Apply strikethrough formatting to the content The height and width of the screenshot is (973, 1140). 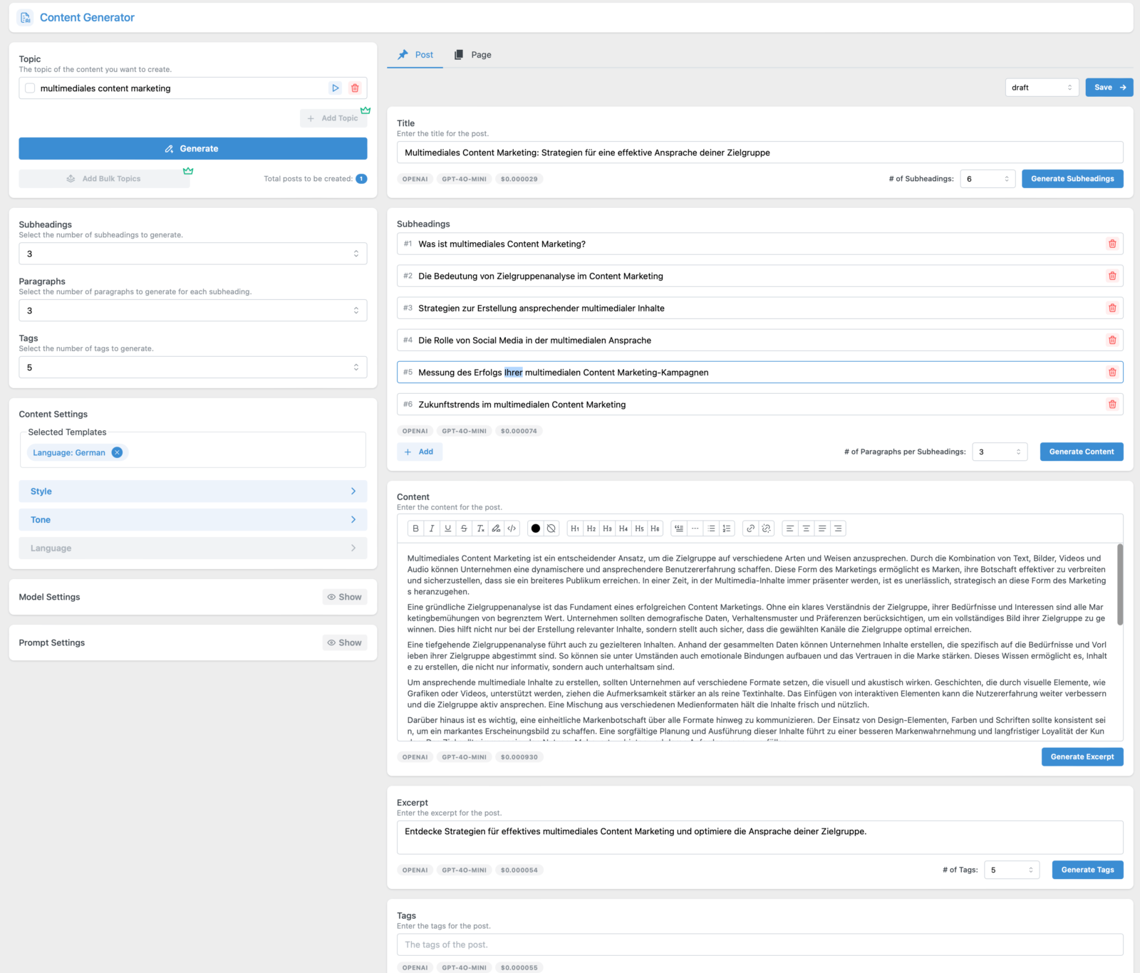(464, 528)
